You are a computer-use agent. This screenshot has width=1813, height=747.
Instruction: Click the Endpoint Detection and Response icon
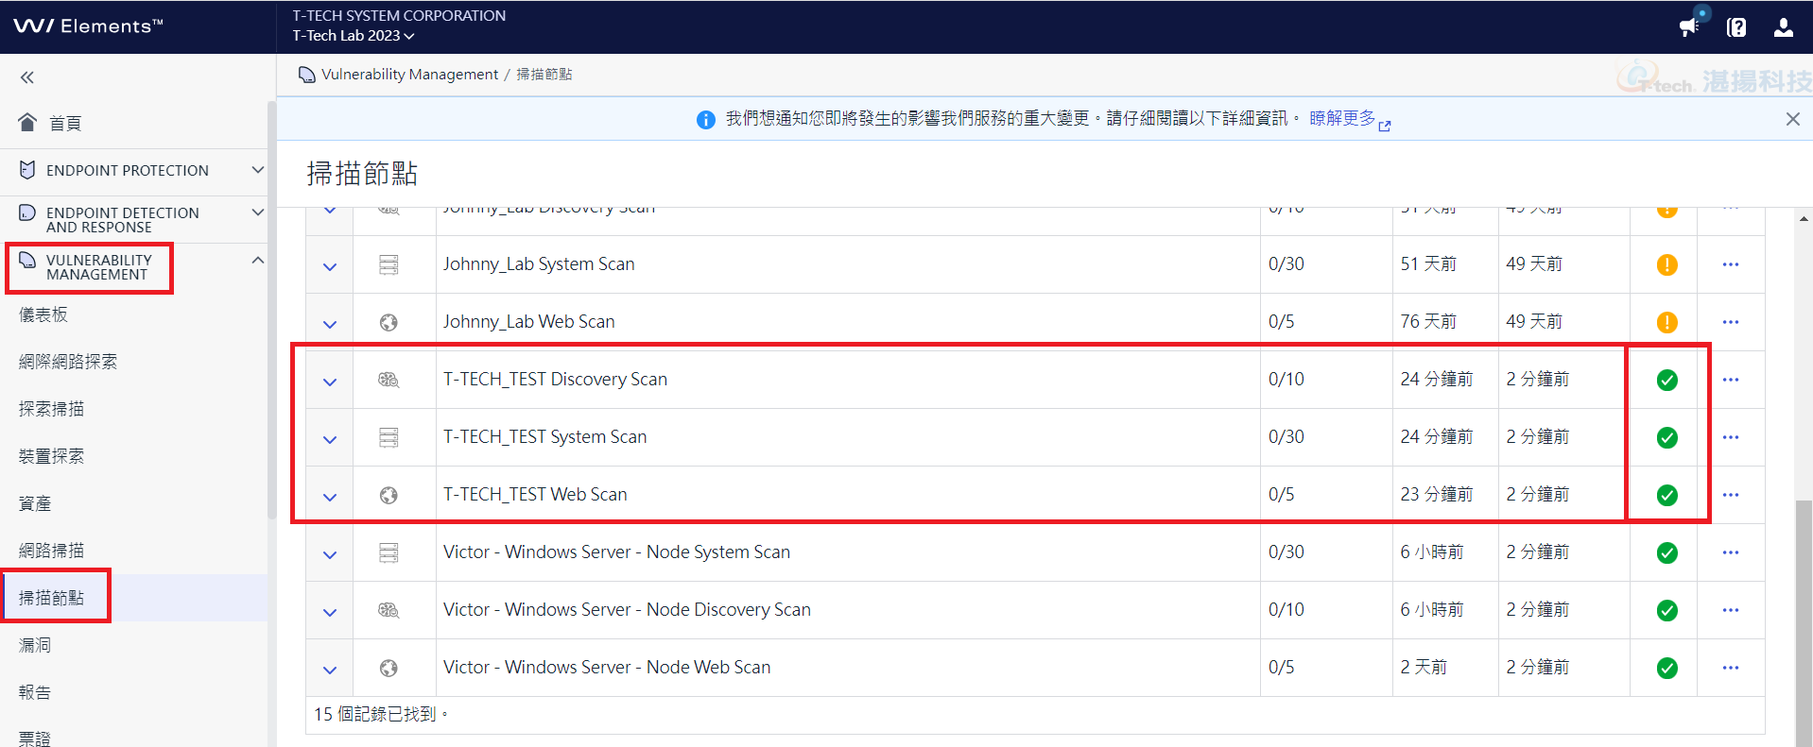pos(27,213)
